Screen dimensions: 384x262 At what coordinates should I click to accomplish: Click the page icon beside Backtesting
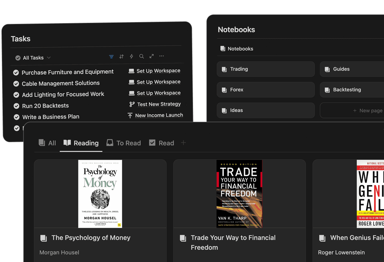click(327, 90)
